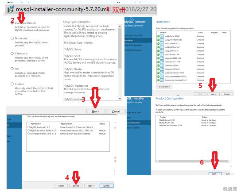Click the green checkmark beside MySQL Shell
This screenshot has width=237, height=192.
click(x=158, y=51)
